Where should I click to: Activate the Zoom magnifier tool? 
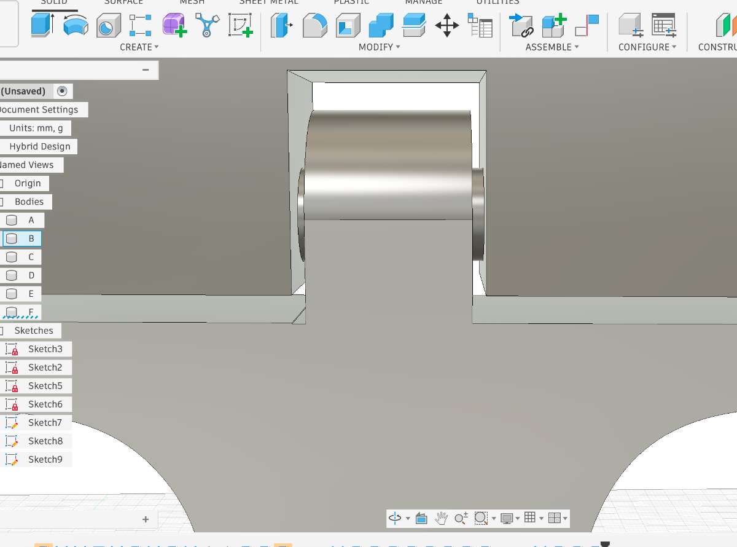click(x=461, y=518)
